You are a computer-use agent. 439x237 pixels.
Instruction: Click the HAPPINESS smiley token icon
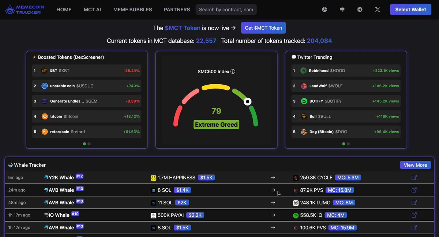click(153, 178)
